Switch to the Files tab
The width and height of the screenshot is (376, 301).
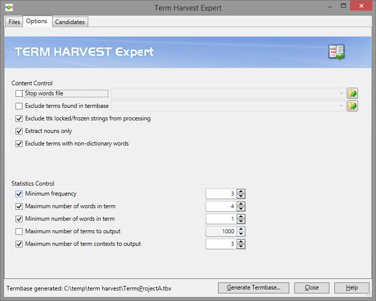pos(14,22)
